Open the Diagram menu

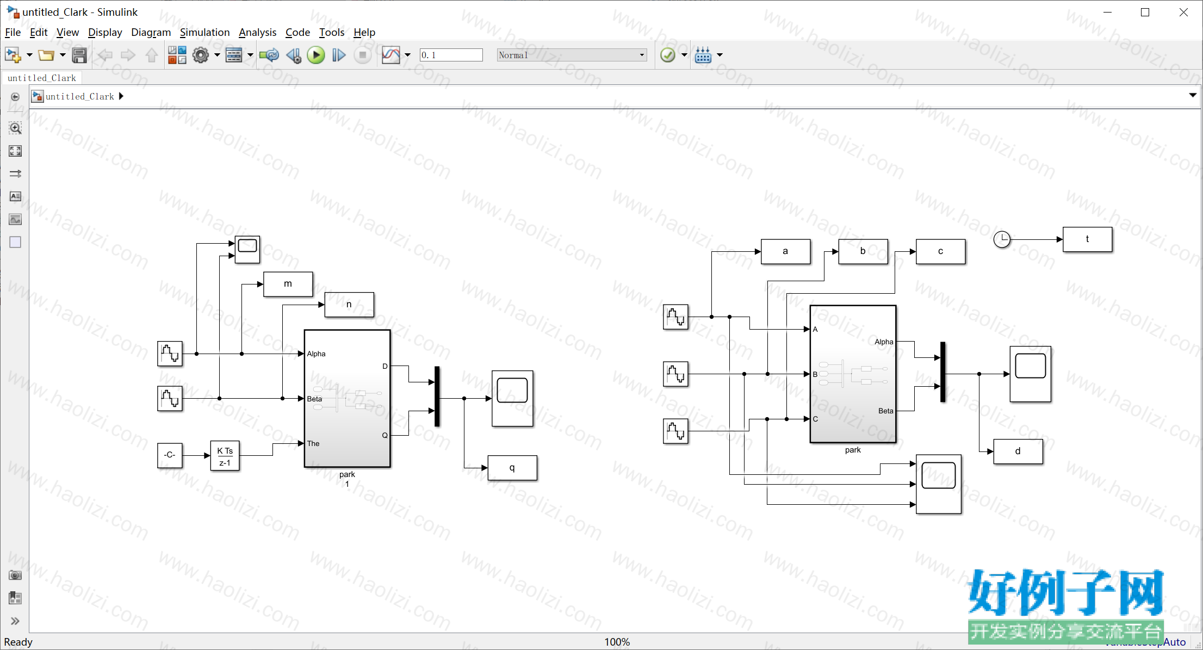tap(151, 33)
